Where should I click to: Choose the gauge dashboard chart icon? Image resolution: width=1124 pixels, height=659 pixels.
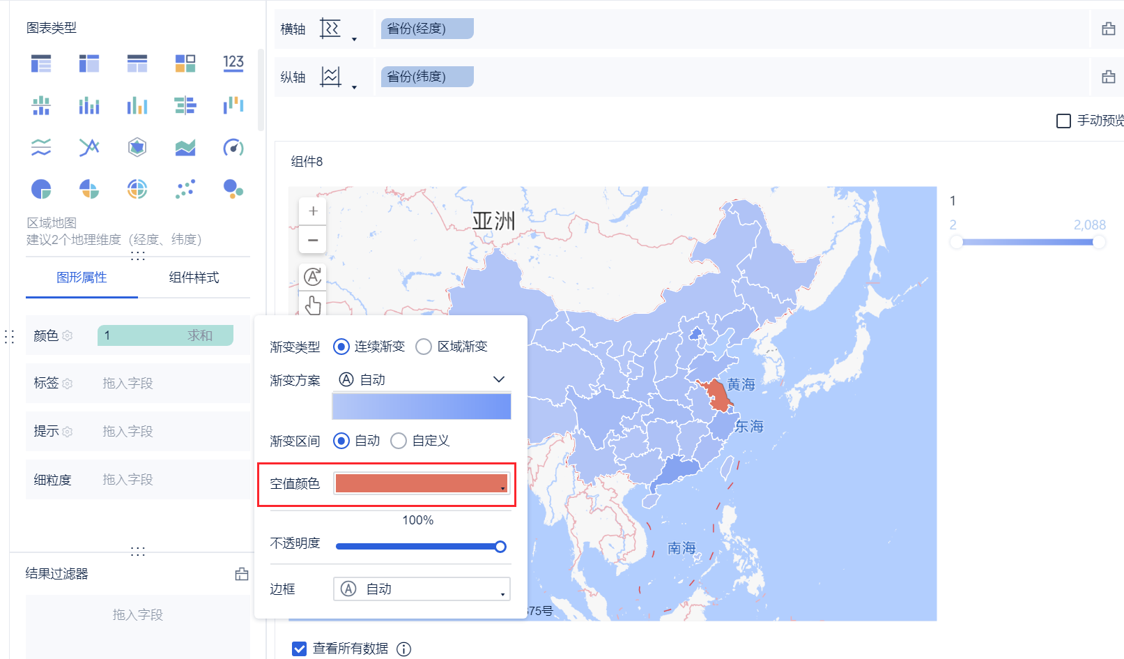coord(233,147)
